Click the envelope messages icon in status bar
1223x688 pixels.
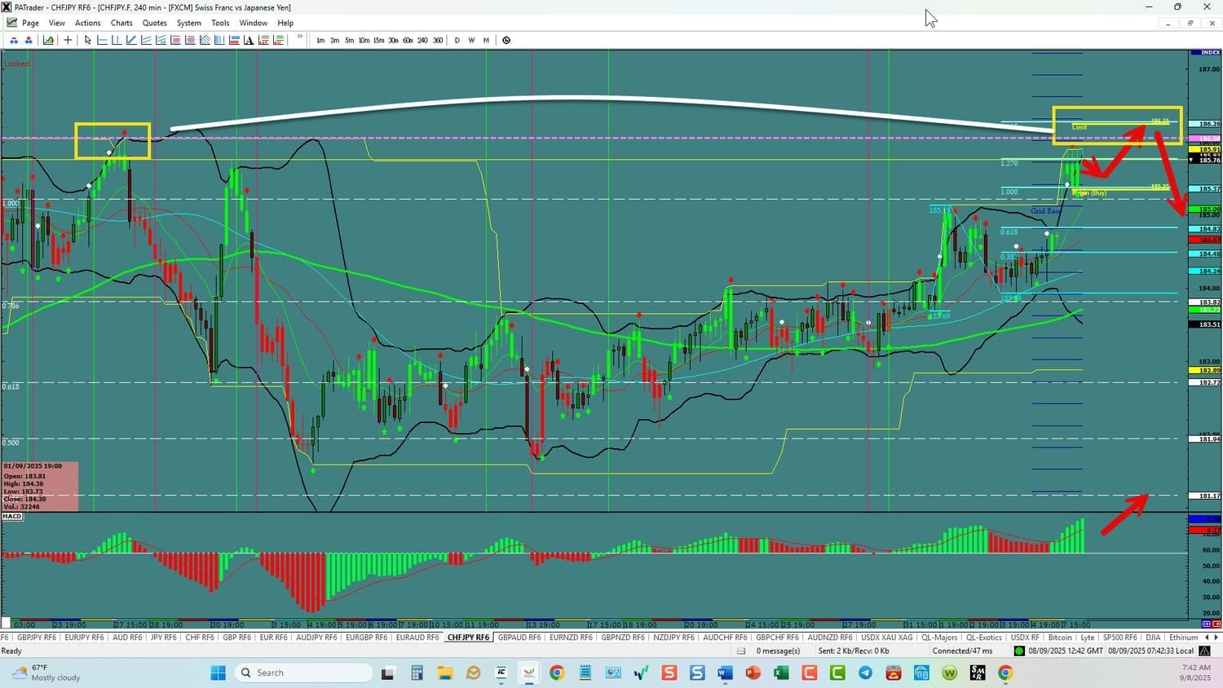[x=741, y=651]
